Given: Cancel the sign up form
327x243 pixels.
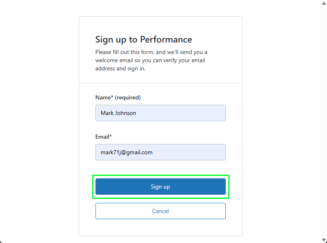Looking at the screenshot, I should tap(160, 211).
